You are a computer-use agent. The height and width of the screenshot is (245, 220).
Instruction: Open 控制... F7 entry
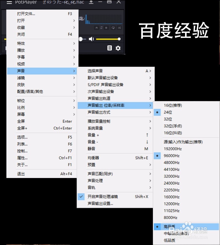point(42,151)
